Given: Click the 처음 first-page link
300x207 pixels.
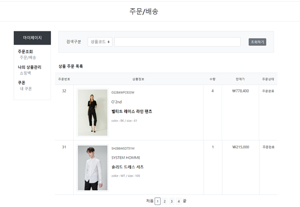Looking at the screenshot, I should [x=149, y=201].
